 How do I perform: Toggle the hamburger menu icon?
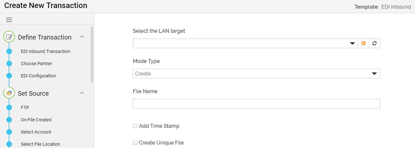coord(9,20)
